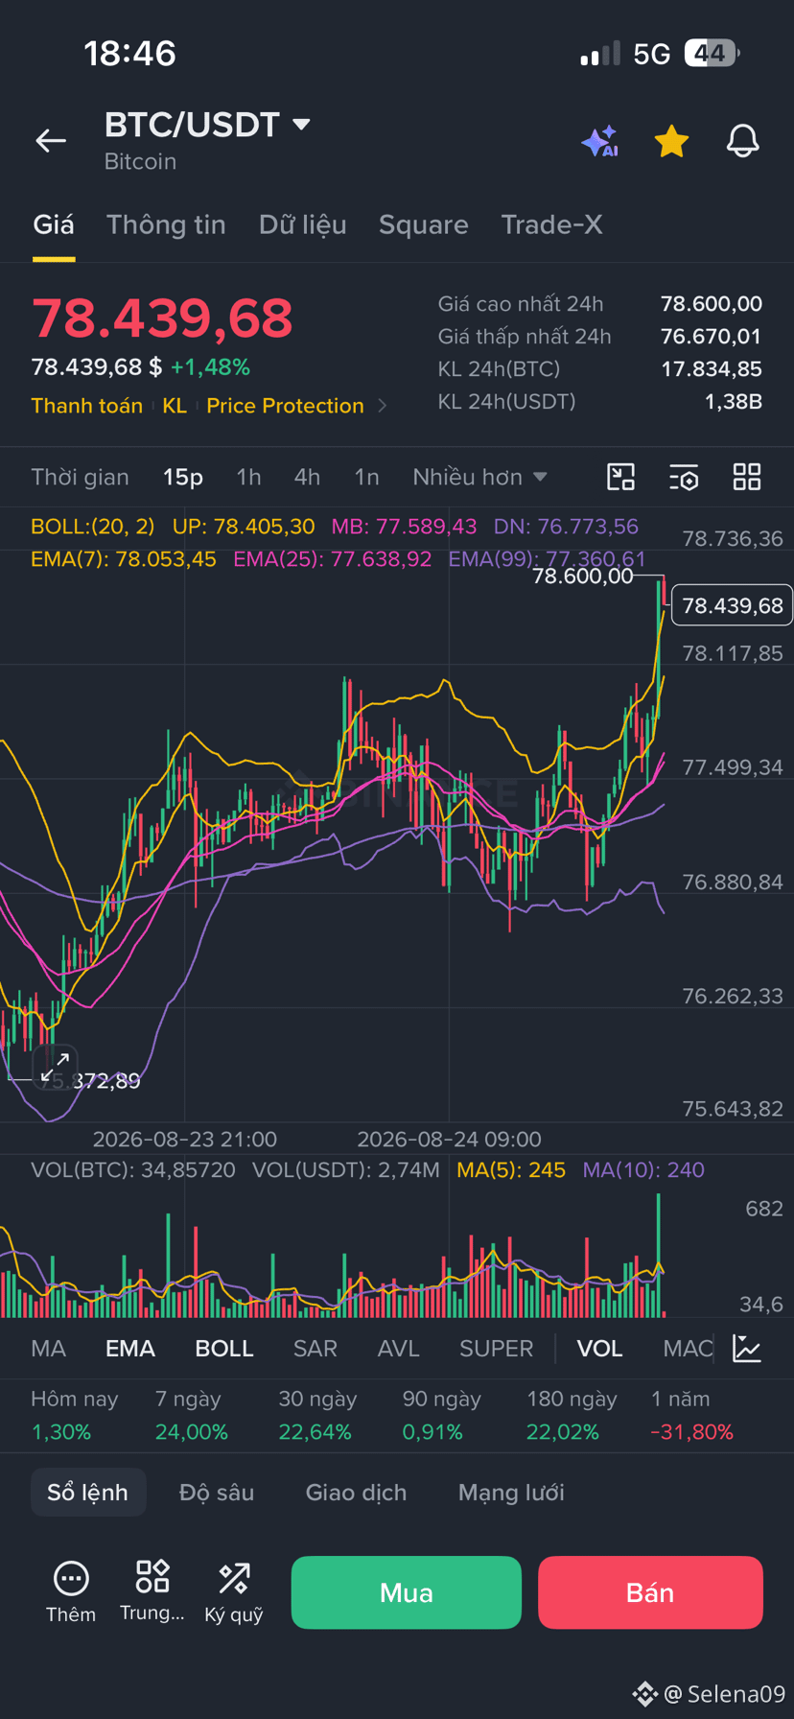Tap the back arrow icon
The width and height of the screenshot is (794, 1719).
[x=51, y=141]
